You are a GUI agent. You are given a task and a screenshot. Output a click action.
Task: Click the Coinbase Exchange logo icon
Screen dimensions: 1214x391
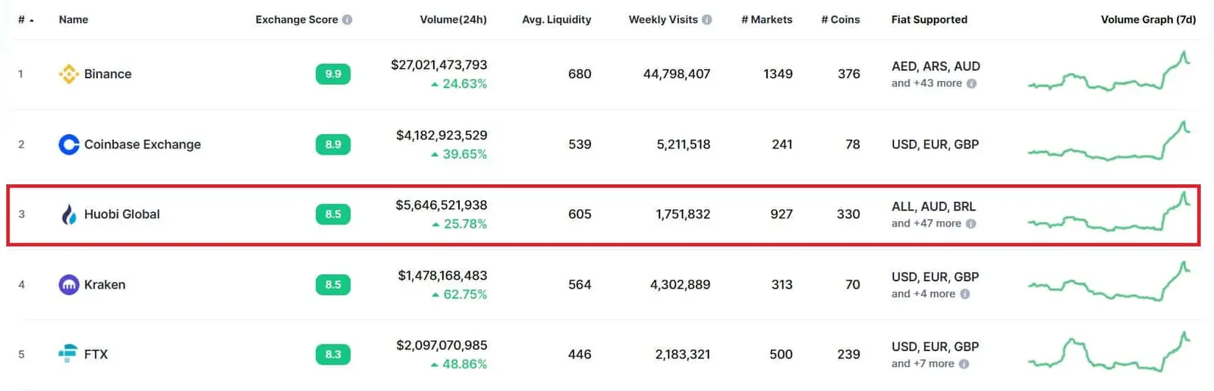coord(69,144)
